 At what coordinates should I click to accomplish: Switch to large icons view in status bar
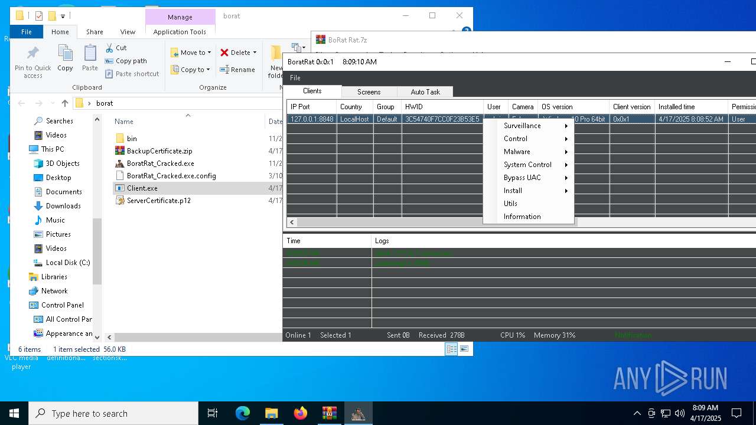click(464, 349)
